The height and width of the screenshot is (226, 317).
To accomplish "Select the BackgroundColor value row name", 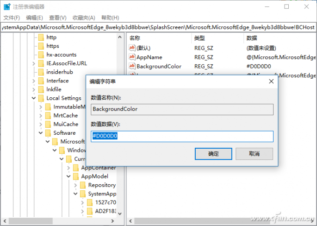I will 159,66.
